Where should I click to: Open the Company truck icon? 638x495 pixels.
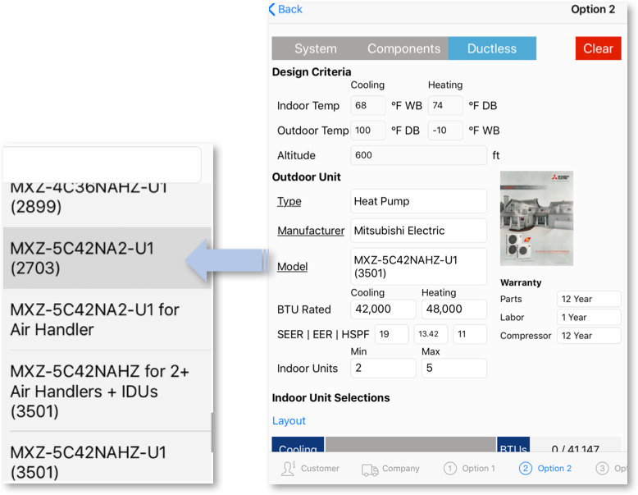370,470
